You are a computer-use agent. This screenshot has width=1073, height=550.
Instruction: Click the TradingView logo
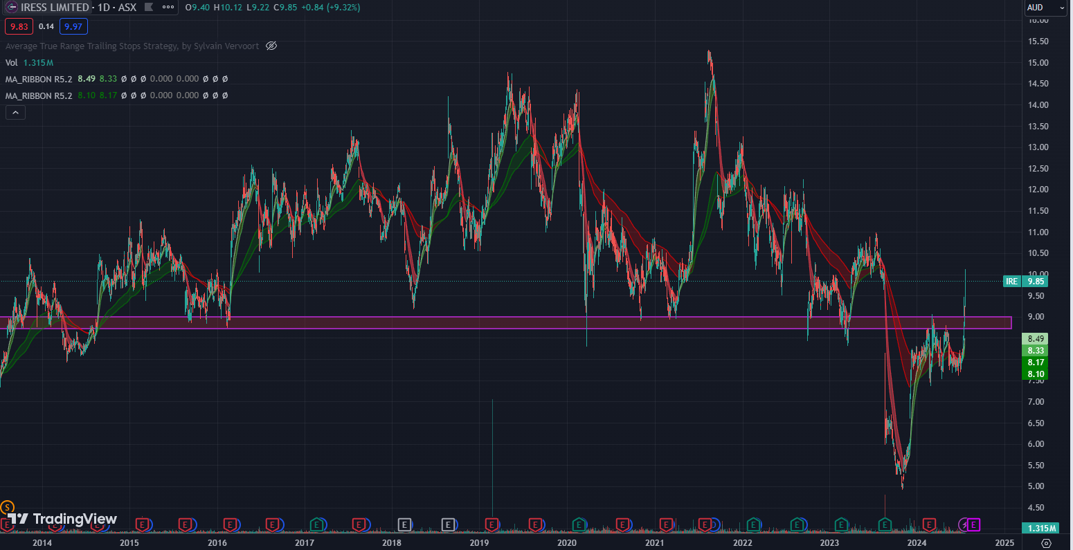pyautogui.click(x=62, y=520)
